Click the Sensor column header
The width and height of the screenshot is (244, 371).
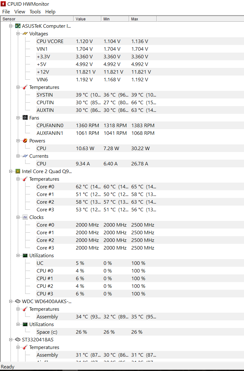37,19
